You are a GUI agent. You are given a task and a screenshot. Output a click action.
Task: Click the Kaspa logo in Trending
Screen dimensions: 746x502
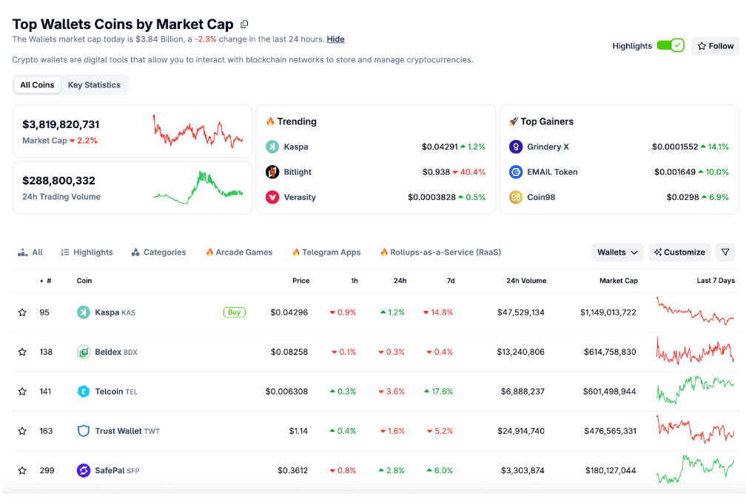(272, 147)
